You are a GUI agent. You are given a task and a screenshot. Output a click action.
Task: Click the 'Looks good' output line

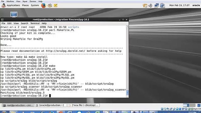tap(8, 36)
